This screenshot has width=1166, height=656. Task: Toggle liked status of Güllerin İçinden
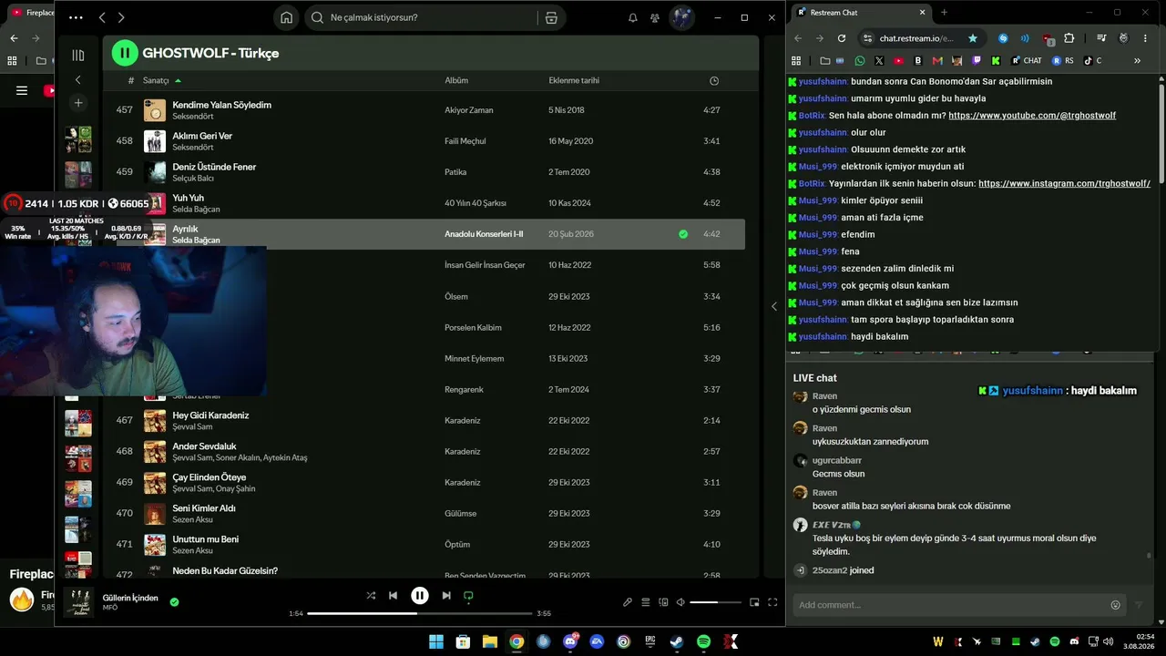pos(174,601)
